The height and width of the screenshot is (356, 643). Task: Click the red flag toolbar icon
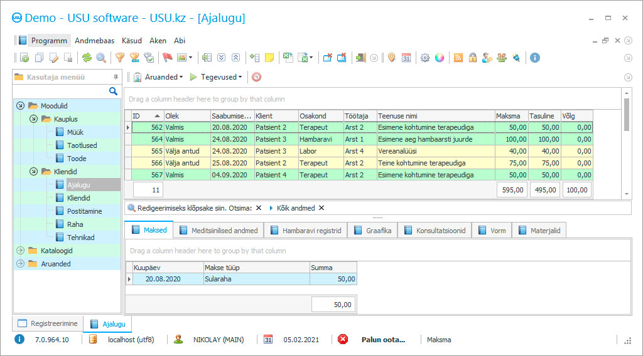click(x=167, y=58)
